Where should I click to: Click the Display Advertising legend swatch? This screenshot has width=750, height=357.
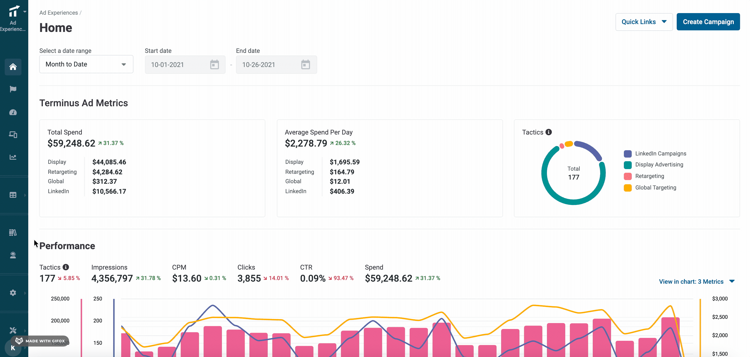628,165
